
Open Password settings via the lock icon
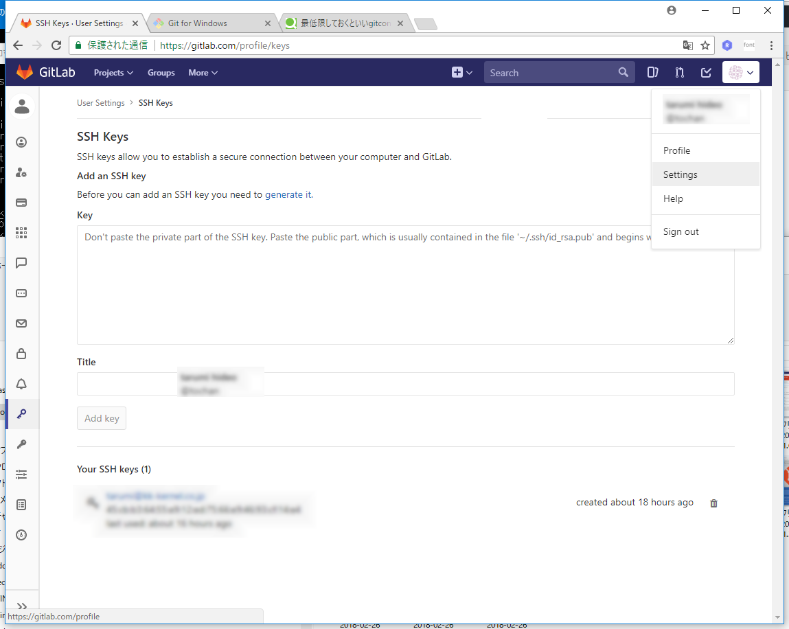pos(21,354)
